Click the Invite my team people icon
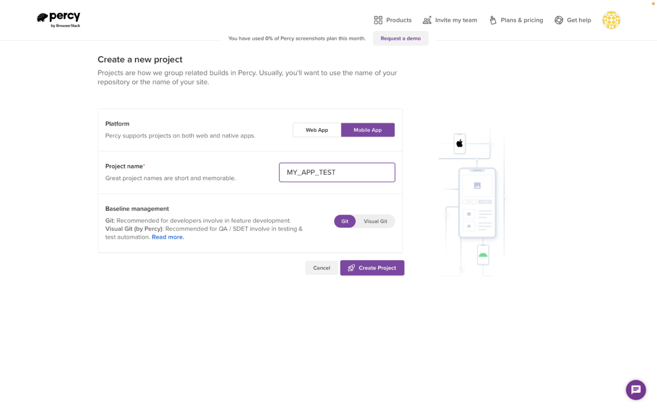Image resolution: width=657 pixels, height=411 pixels. pyautogui.click(x=427, y=20)
